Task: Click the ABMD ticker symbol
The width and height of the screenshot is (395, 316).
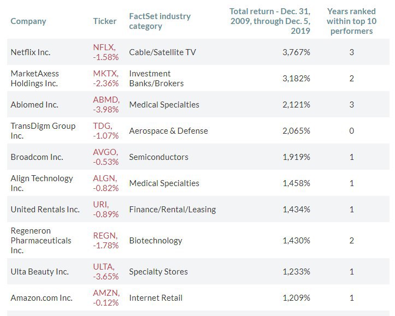Action: tap(104, 100)
